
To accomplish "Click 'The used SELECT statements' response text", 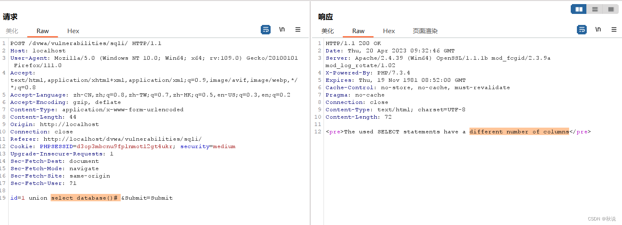I will coord(392,132).
